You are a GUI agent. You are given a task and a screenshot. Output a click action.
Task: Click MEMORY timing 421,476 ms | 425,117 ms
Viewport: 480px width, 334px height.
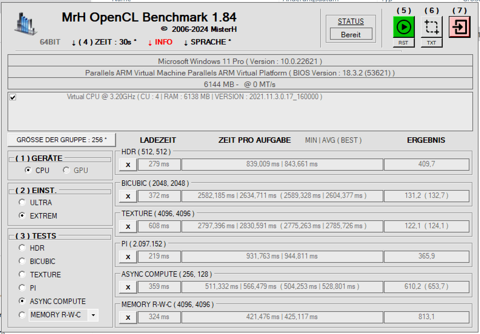[x=282, y=317]
